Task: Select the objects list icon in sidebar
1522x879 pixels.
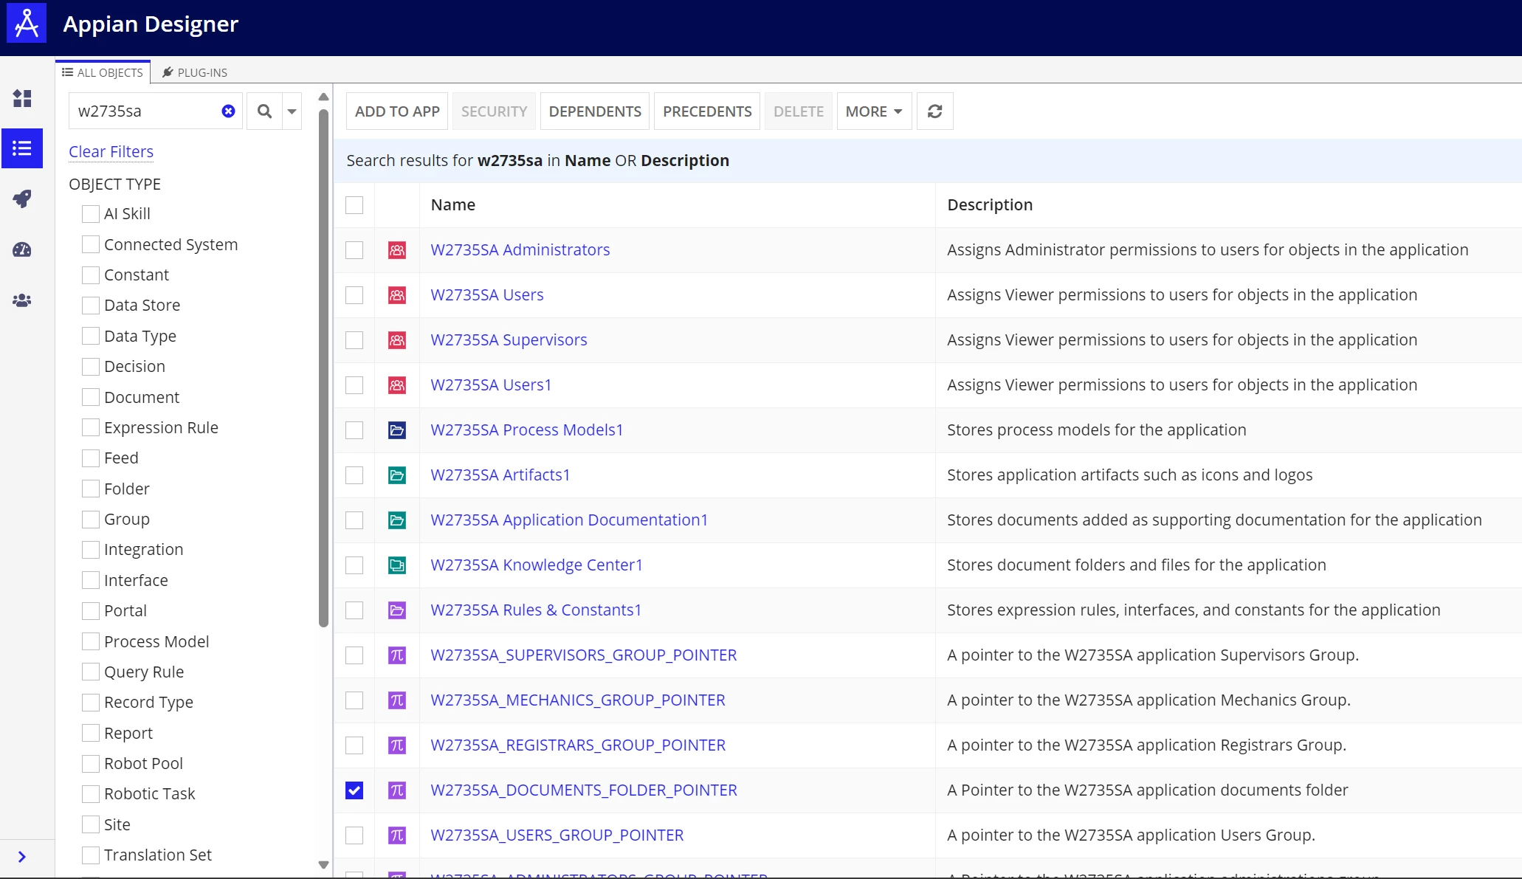Action: (22, 148)
